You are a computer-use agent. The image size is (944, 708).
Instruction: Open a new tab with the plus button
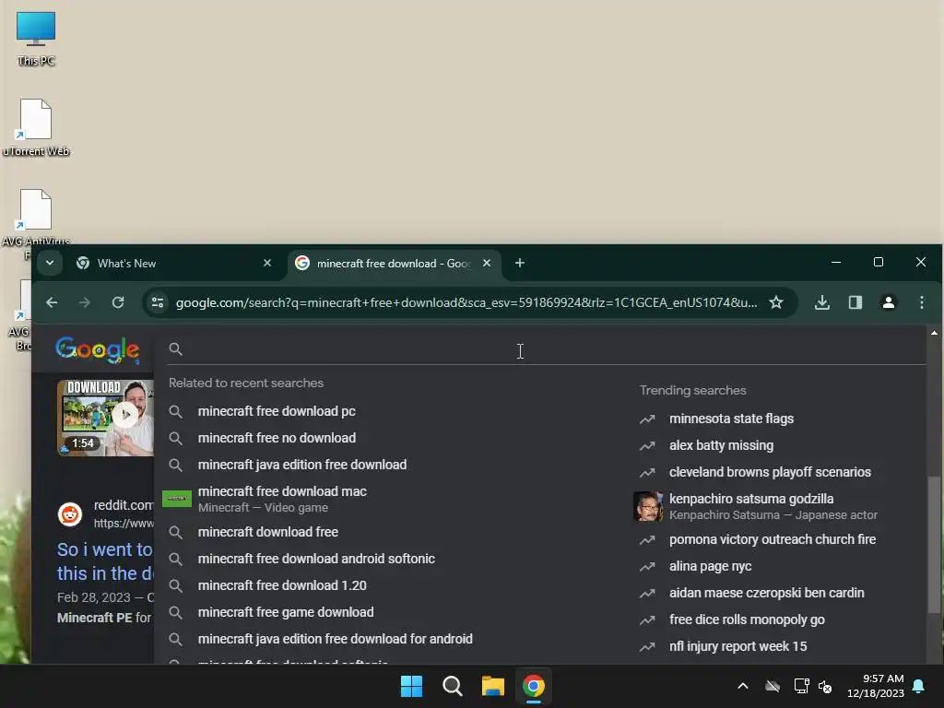[x=520, y=263]
